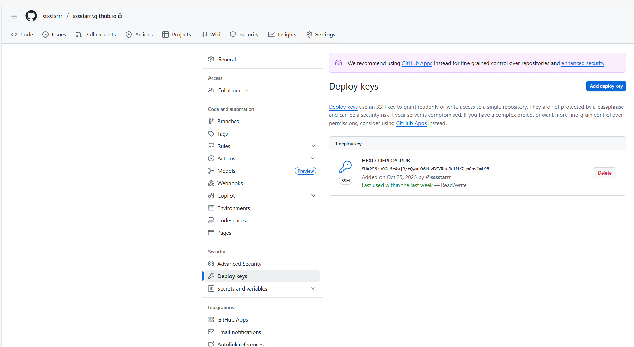Click the GitHub Octocat logo
Image resolution: width=634 pixels, height=347 pixels.
pos(31,16)
